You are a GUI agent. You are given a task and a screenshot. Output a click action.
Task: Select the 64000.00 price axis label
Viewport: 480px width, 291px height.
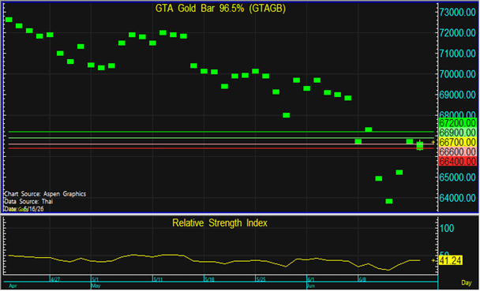[x=457, y=198]
